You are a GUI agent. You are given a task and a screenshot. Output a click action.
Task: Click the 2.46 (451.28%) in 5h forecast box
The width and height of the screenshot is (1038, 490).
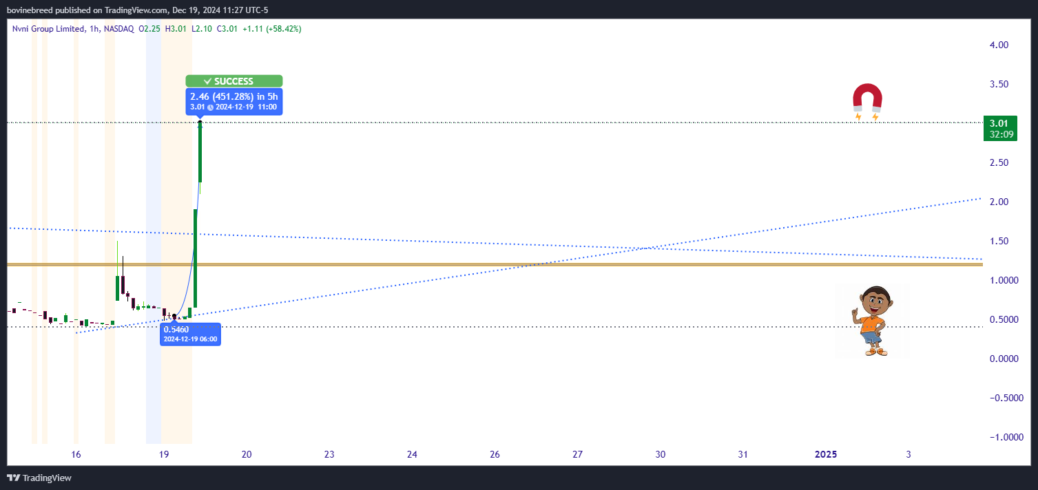(x=233, y=101)
